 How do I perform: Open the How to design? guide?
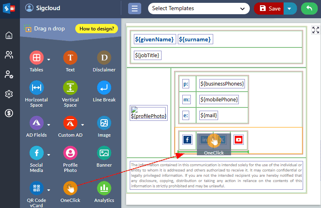tap(97, 29)
